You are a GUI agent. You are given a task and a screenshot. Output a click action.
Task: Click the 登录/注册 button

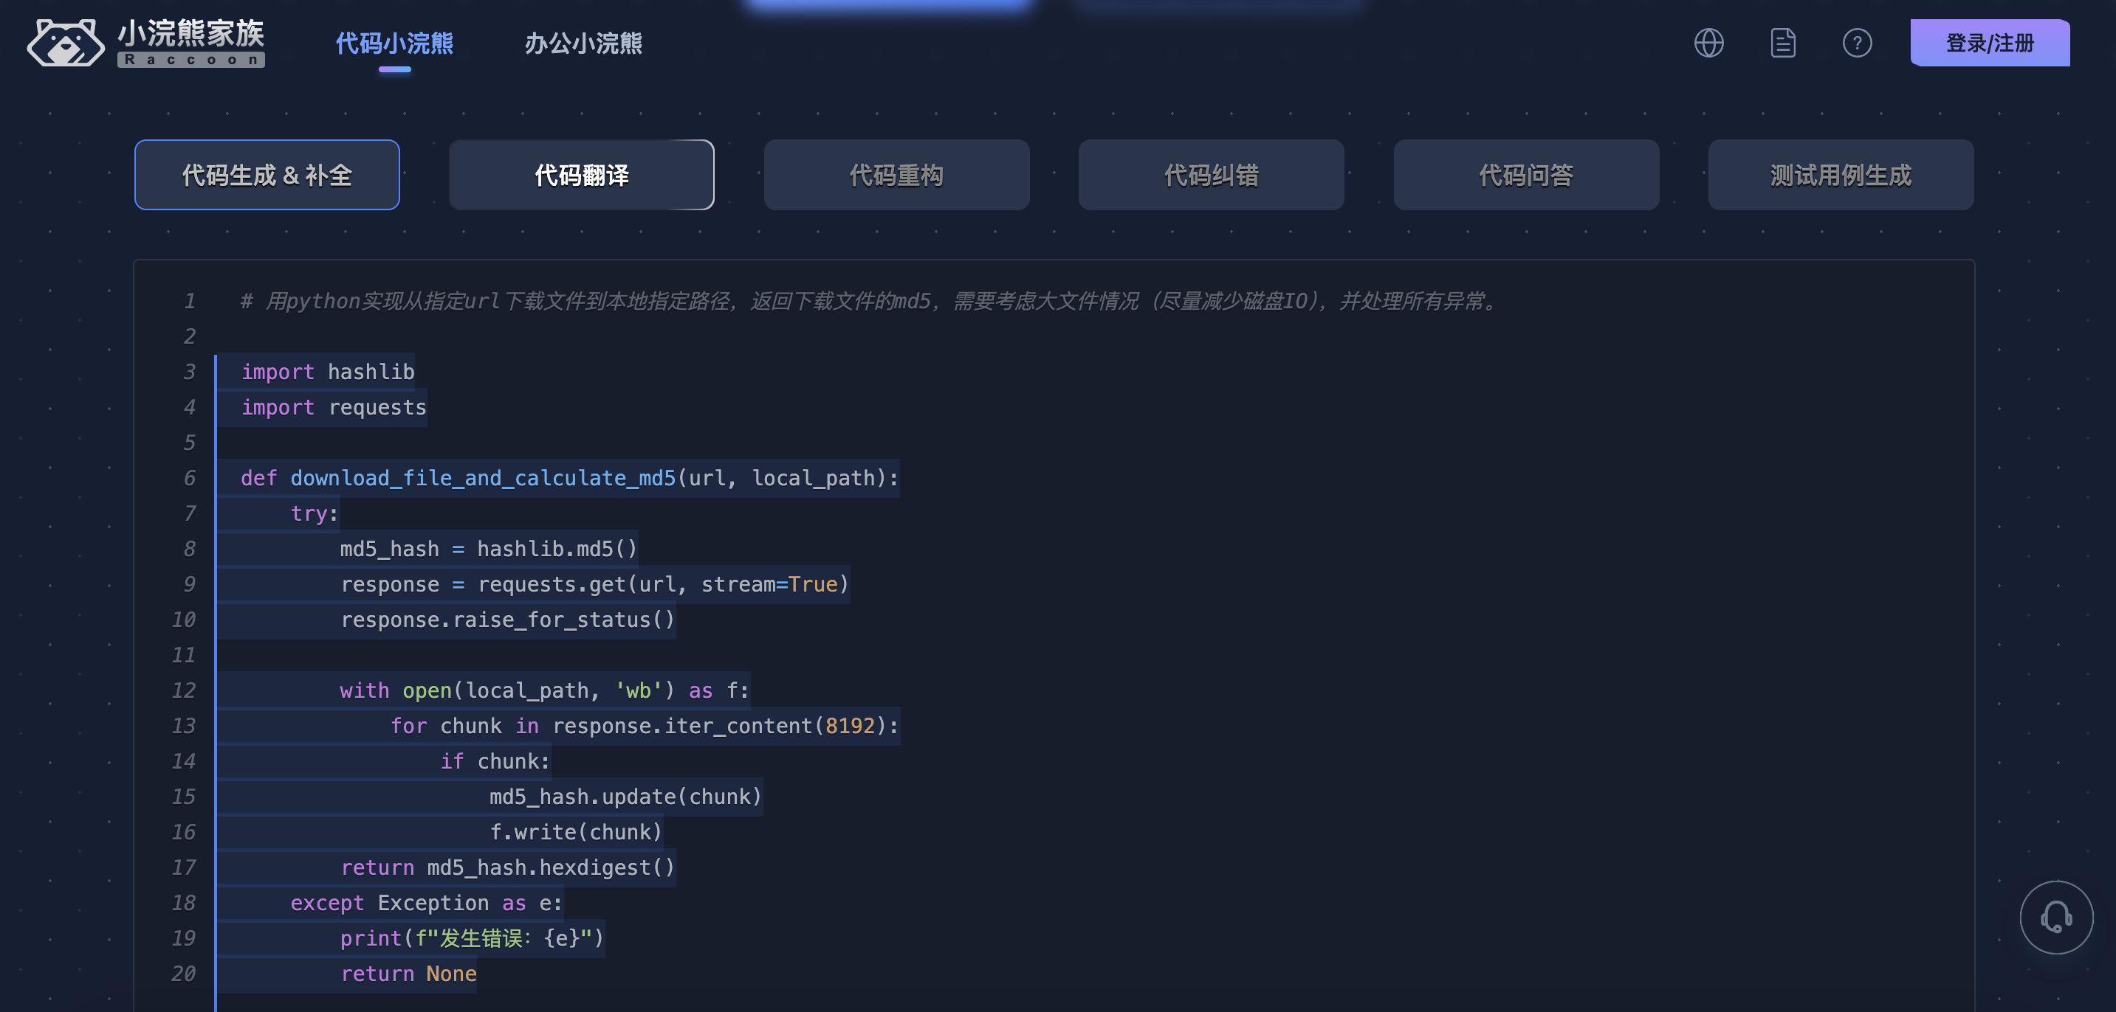1990,43
